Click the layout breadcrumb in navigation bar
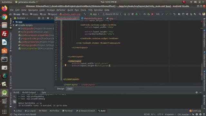Screen dimensions: 206x116 tap(53, 14)
